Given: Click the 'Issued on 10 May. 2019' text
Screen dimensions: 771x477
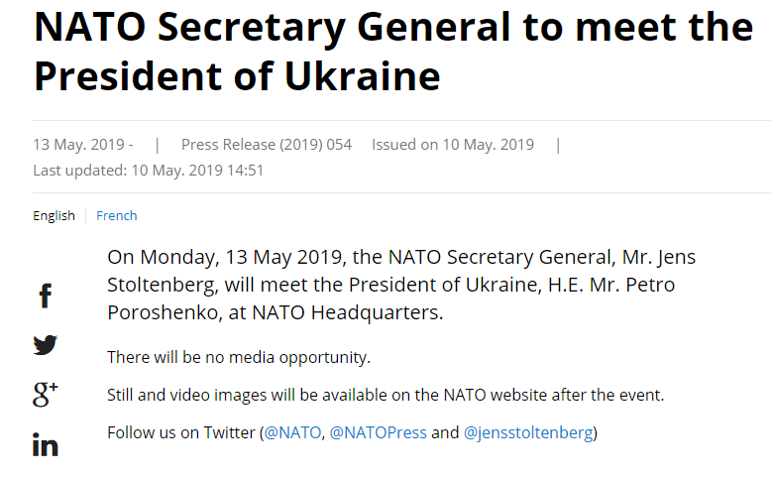Looking at the screenshot, I should point(453,145).
